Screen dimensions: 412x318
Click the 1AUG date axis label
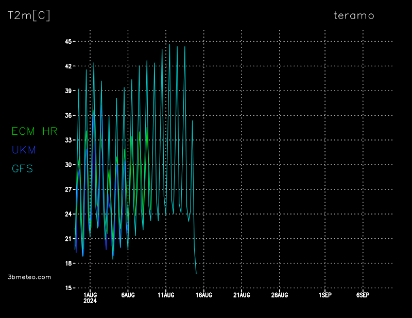pyautogui.click(x=90, y=295)
